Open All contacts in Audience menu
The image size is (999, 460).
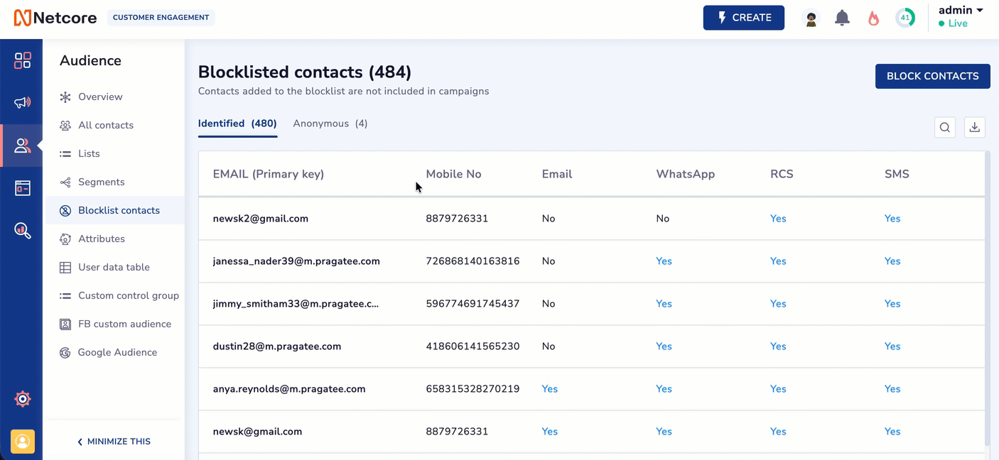point(106,125)
